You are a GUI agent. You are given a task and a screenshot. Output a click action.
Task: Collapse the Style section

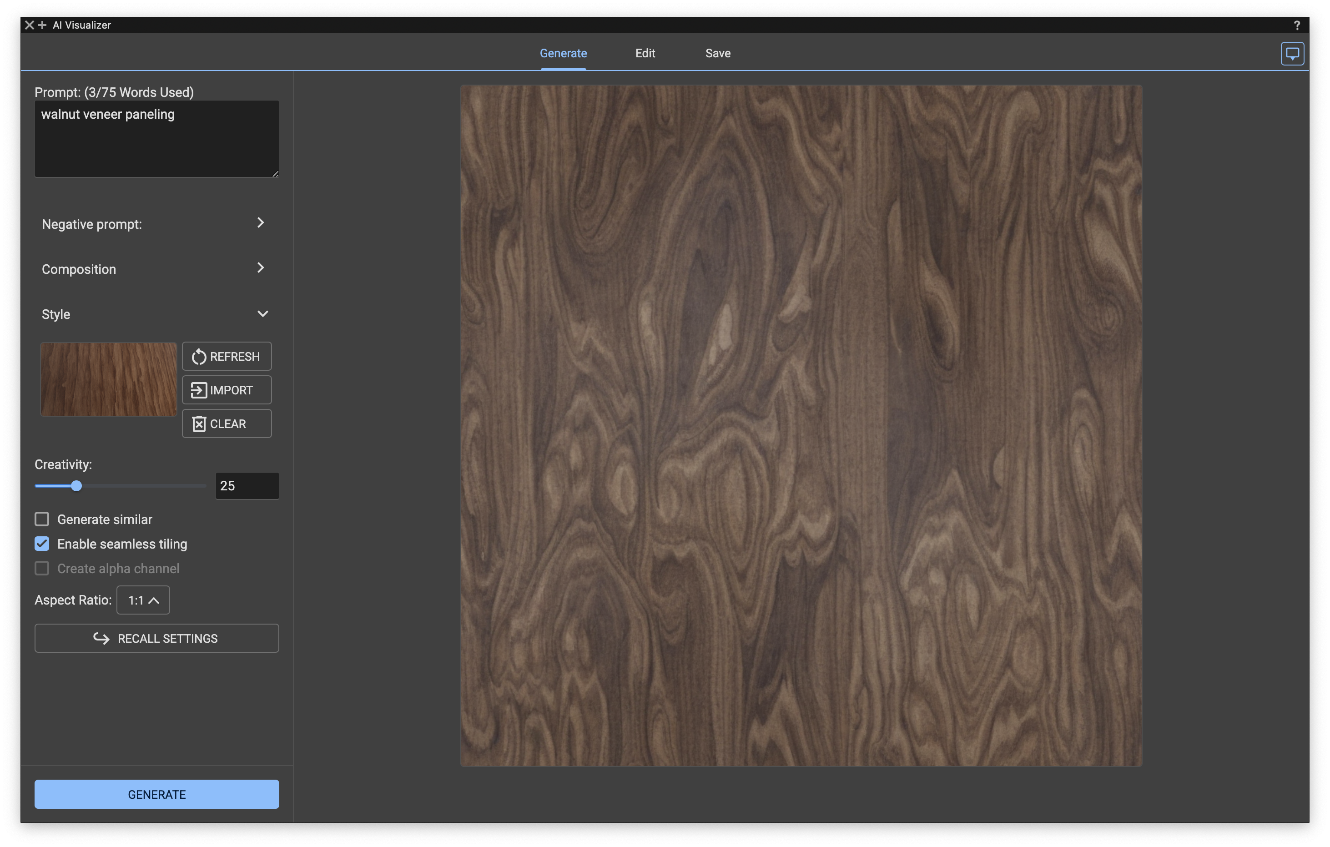click(262, 314)
